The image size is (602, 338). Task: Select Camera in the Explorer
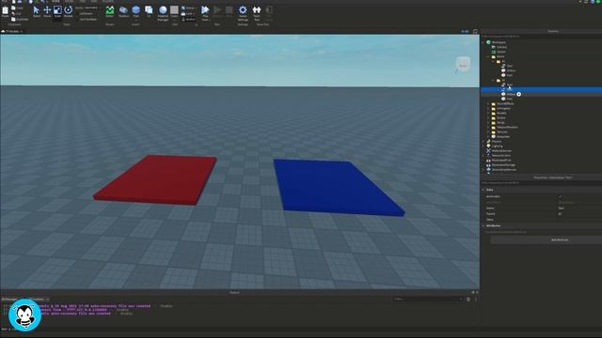(501, 47)
